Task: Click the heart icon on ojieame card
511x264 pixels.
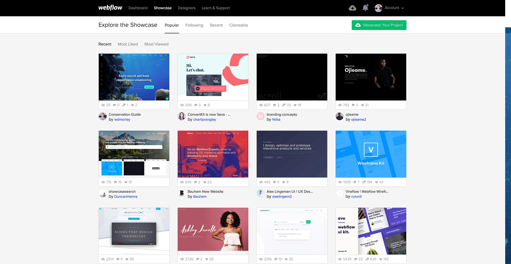Action: [362, 105]
